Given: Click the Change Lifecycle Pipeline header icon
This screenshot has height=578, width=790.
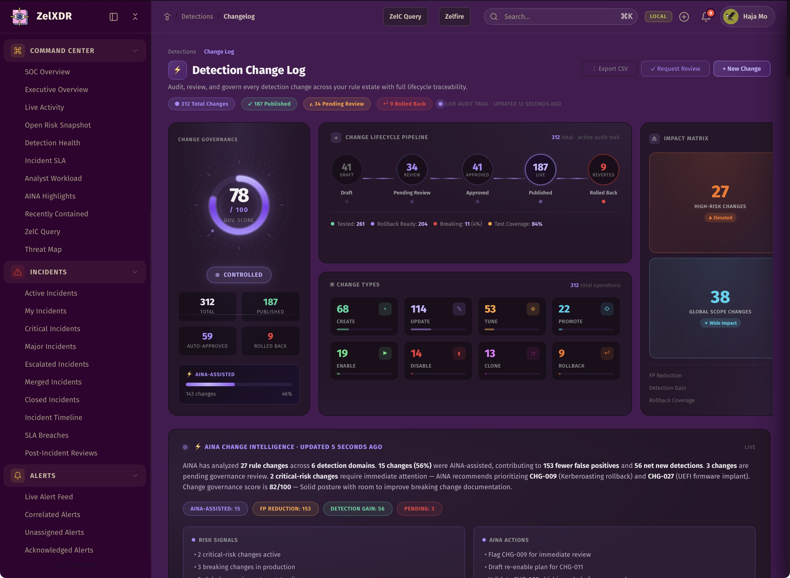Looking at the screenshot, I should [336, 138].
